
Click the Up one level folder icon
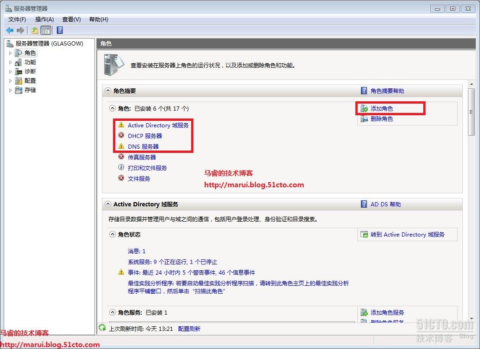pos(34,30)
